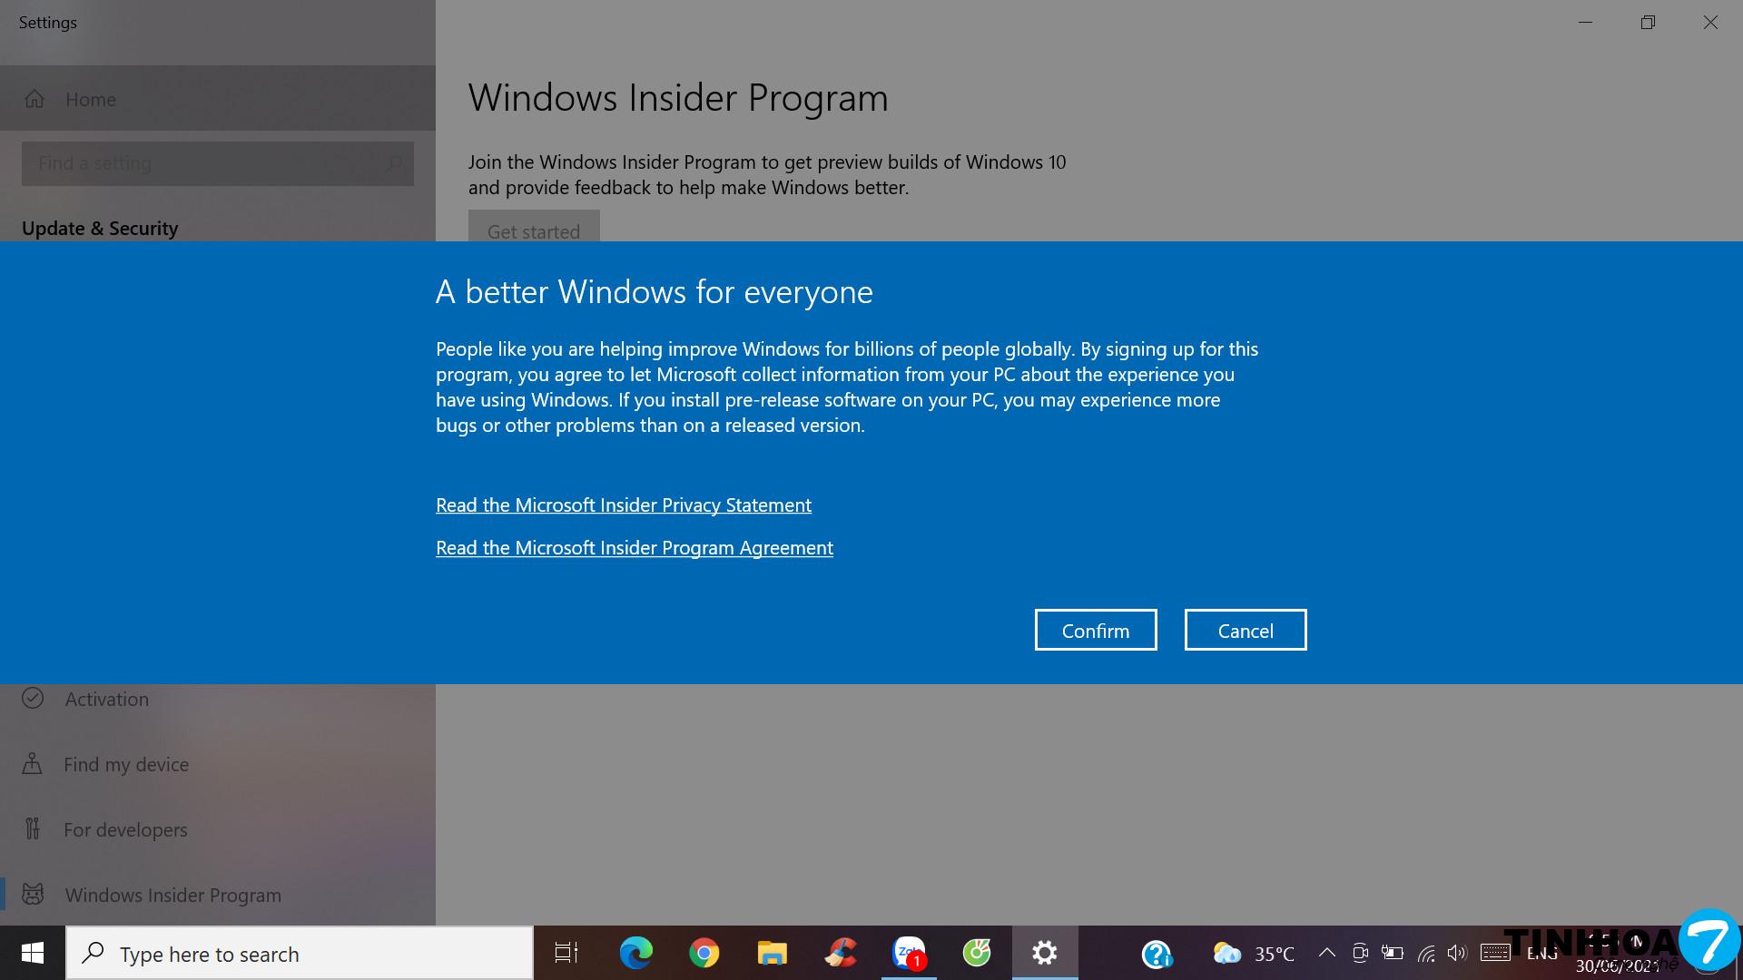Open File Explorer in the taskbar

pyautogui.click(x=772, y=953)
